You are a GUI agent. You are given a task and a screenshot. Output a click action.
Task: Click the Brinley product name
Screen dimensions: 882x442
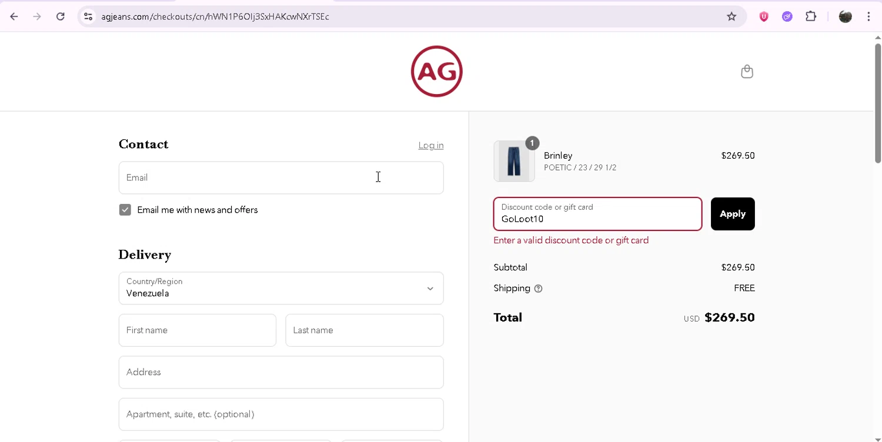[x=558, y=156]
